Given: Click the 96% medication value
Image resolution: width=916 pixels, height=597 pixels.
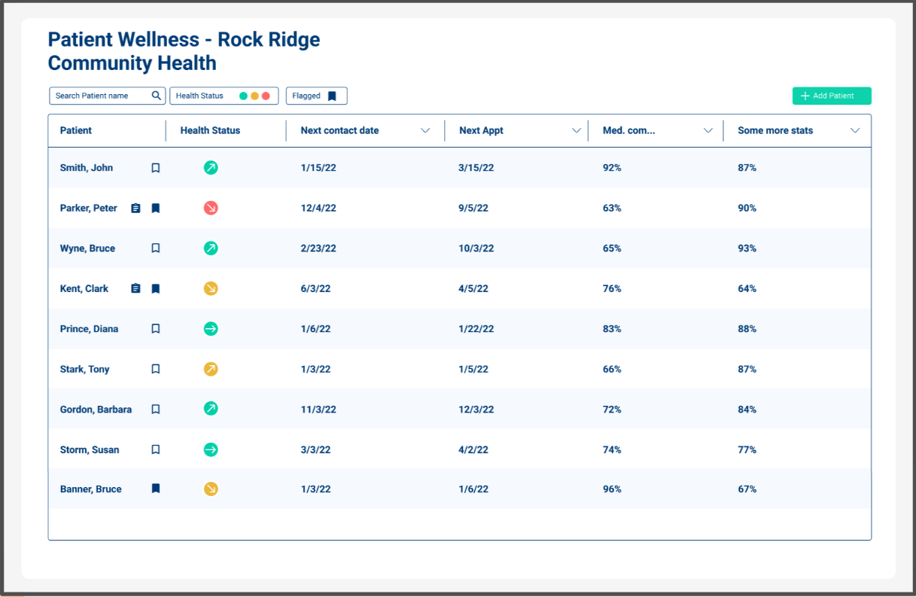Looking at the screenshot, I should click(x=612, y=489).
